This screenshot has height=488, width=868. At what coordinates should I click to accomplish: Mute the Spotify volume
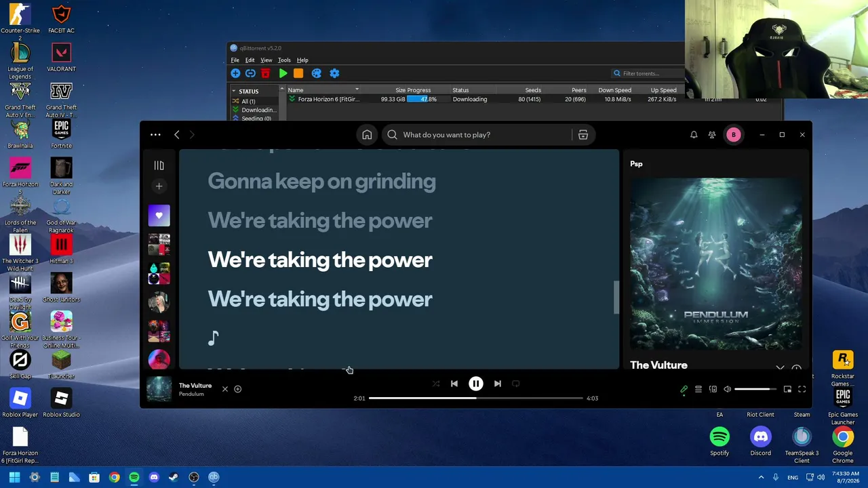point(728,389)
